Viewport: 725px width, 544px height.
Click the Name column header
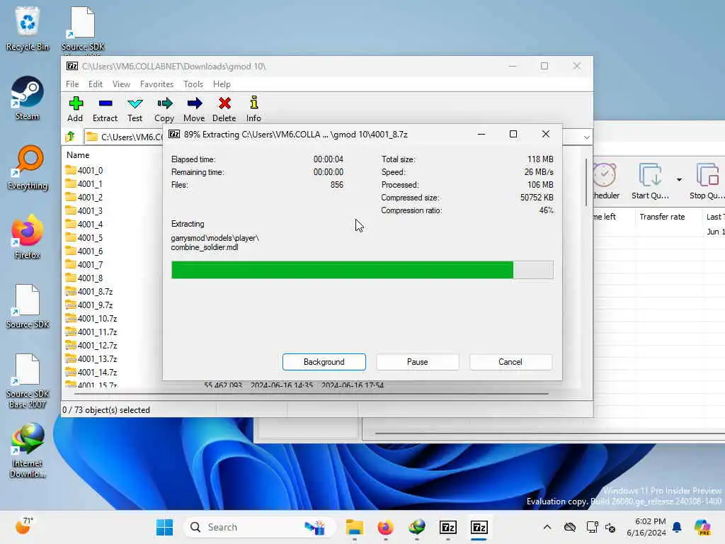coord(78,155)
